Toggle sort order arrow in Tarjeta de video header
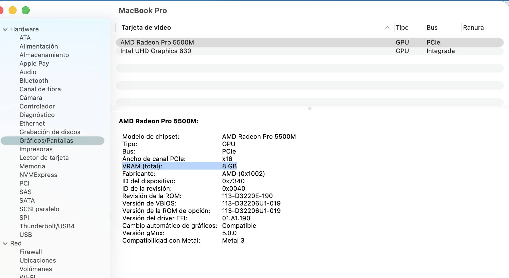Screen dimensions: 509x278 (x=387, y=27)
